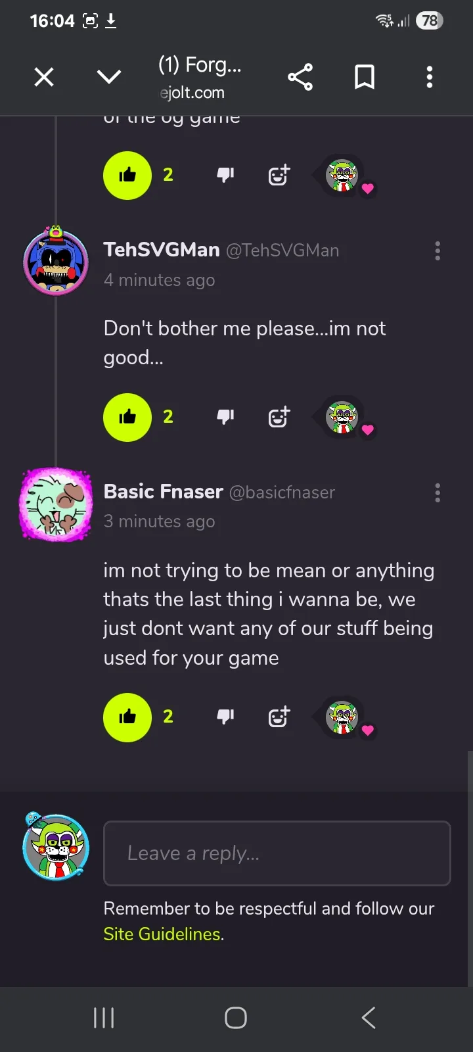Open Basic Fnaser's profile avatar

point(56,504)
